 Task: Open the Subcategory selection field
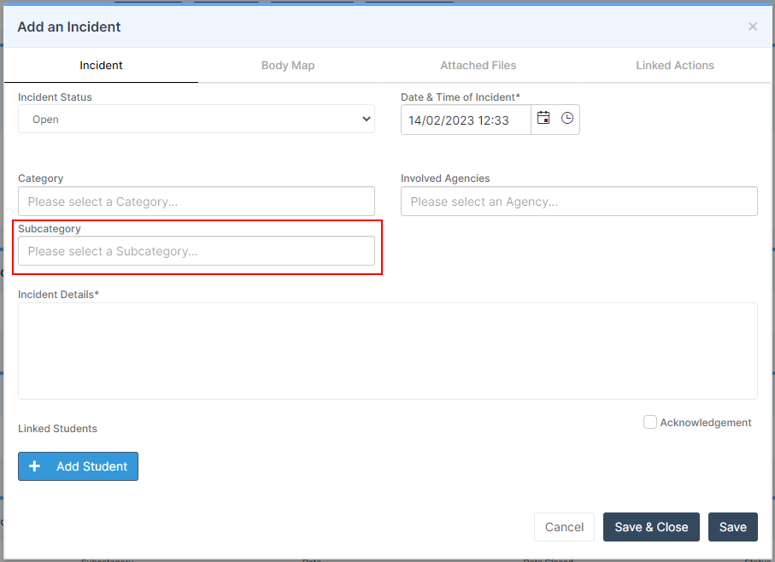[x=197, y=251]
